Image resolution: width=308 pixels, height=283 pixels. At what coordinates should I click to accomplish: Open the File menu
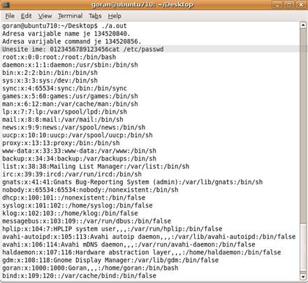click(10, 16)
